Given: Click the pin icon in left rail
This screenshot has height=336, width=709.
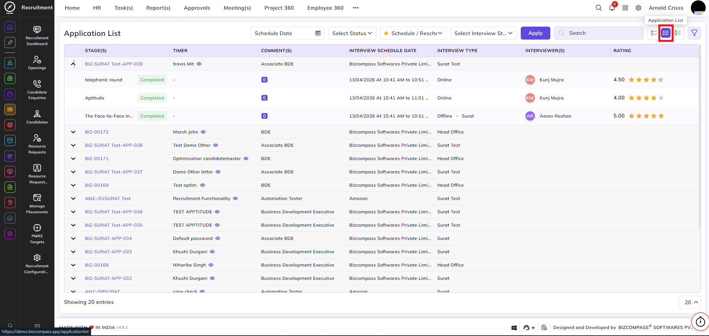Looking at the screenshot, I should (x=10, y=43).
